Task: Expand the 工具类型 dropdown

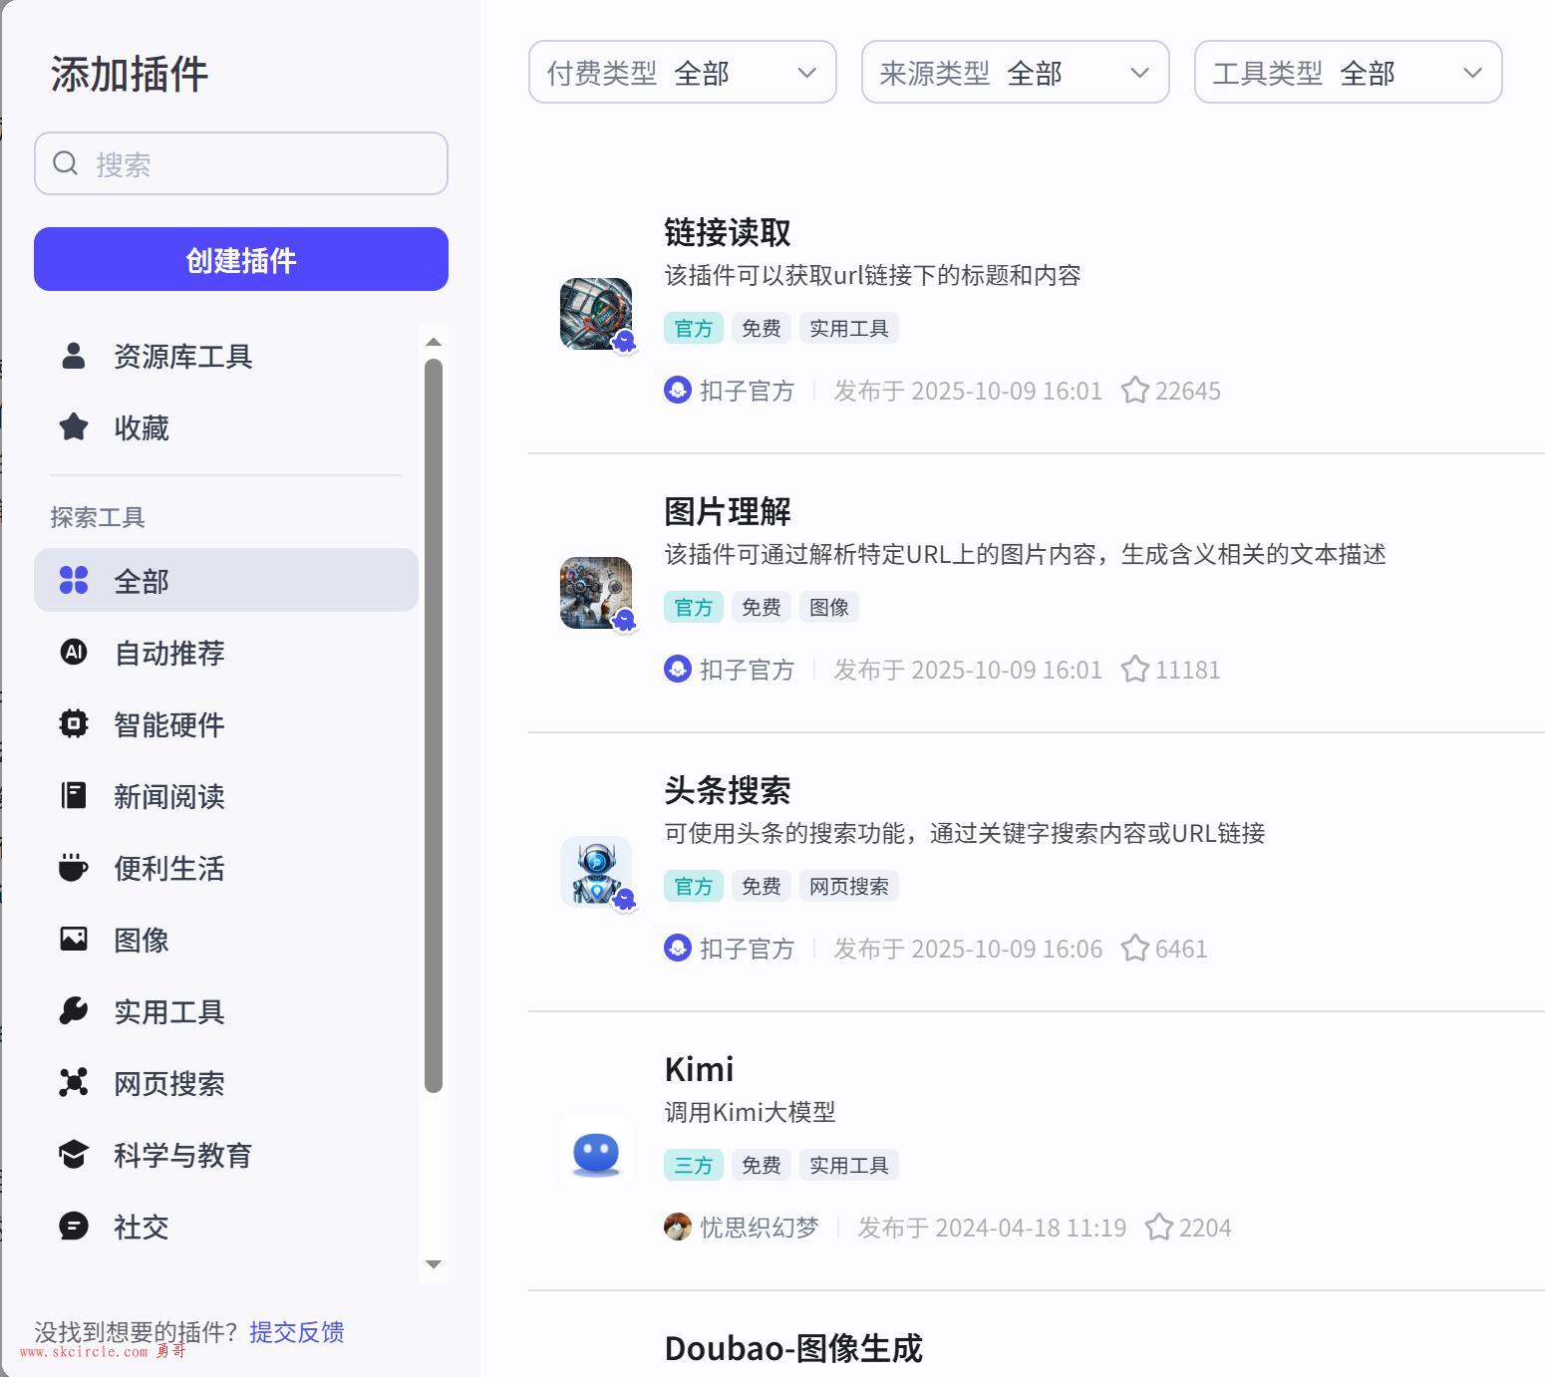Action: (1348, 72)
